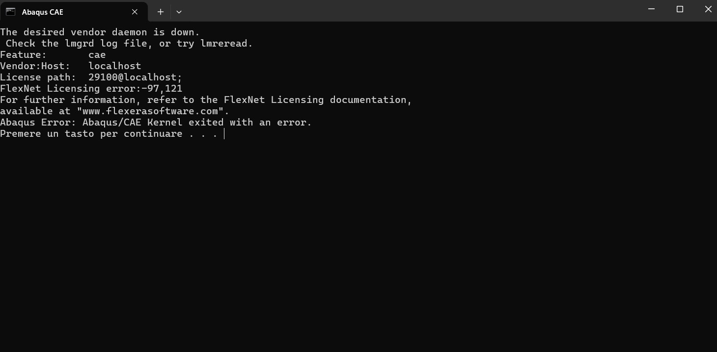Click the Feature: cae output line
The width and height of the screenshot is (717, 352).
(53, 55)
